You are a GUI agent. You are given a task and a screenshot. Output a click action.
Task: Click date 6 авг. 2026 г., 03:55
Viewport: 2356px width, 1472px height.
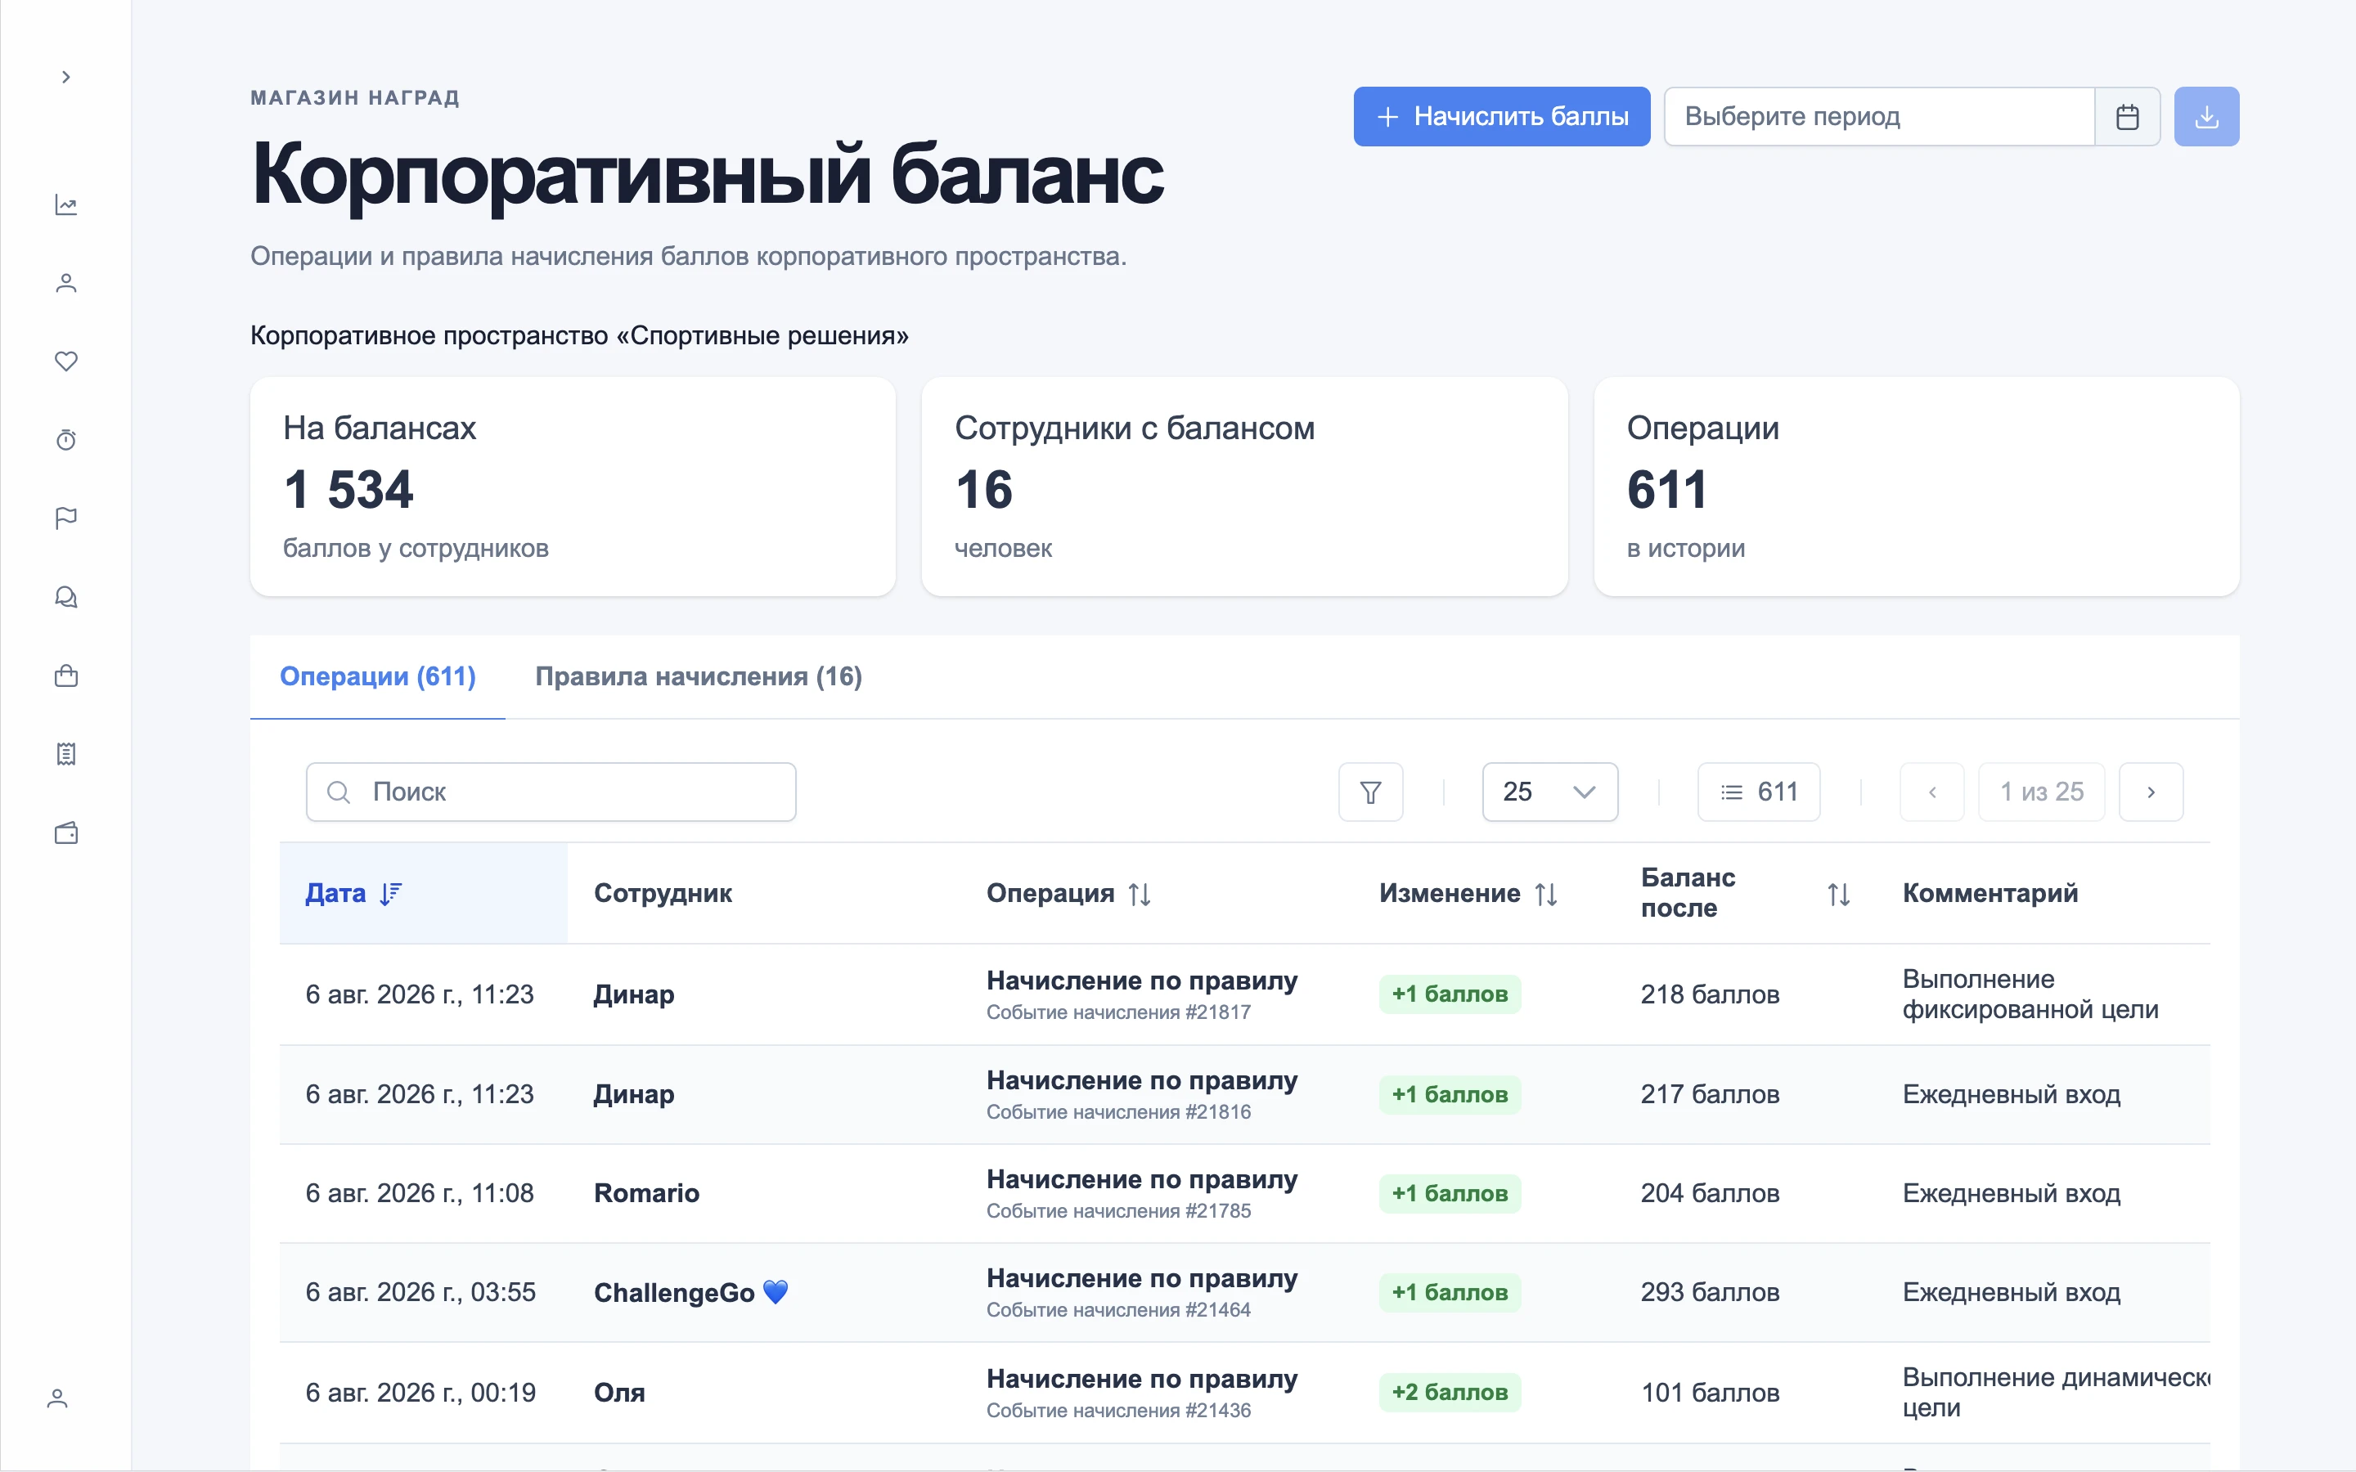(420, 1292)
